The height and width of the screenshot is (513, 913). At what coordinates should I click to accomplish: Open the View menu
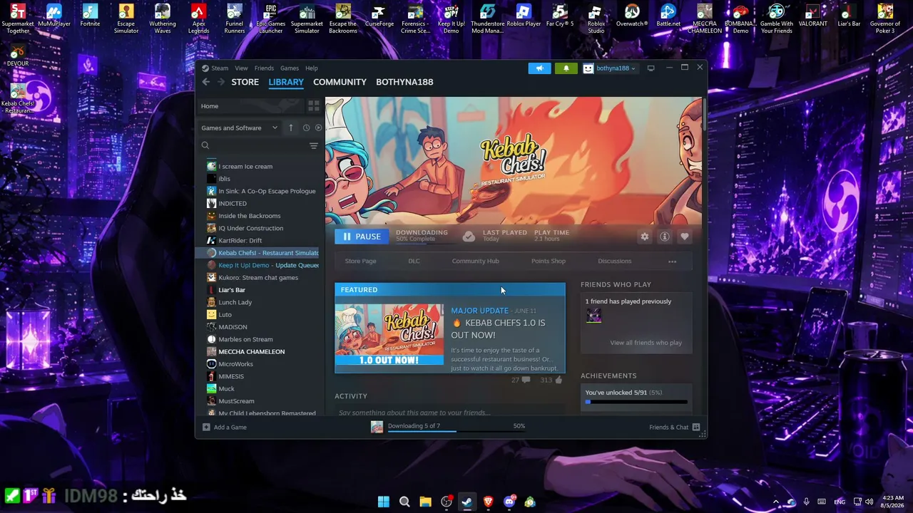pyautogui.click(x=242, y=68)
